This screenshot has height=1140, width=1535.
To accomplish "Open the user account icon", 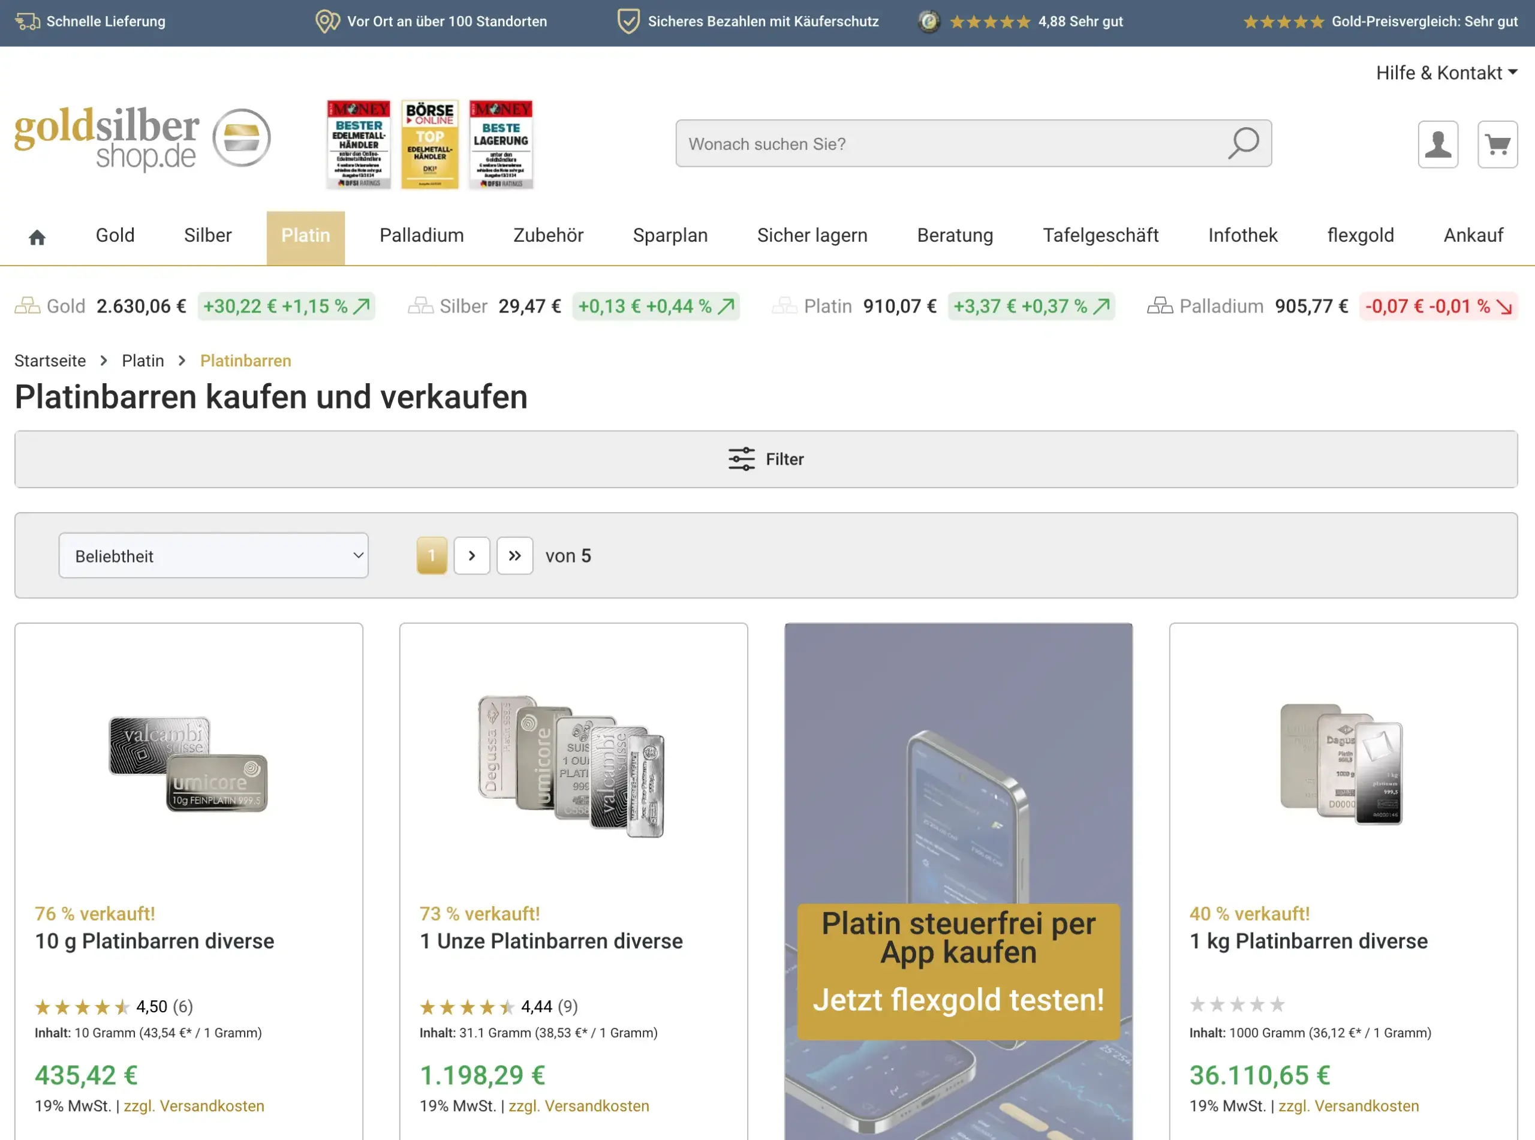I will pyautogui.click(x=1437, y=143).
